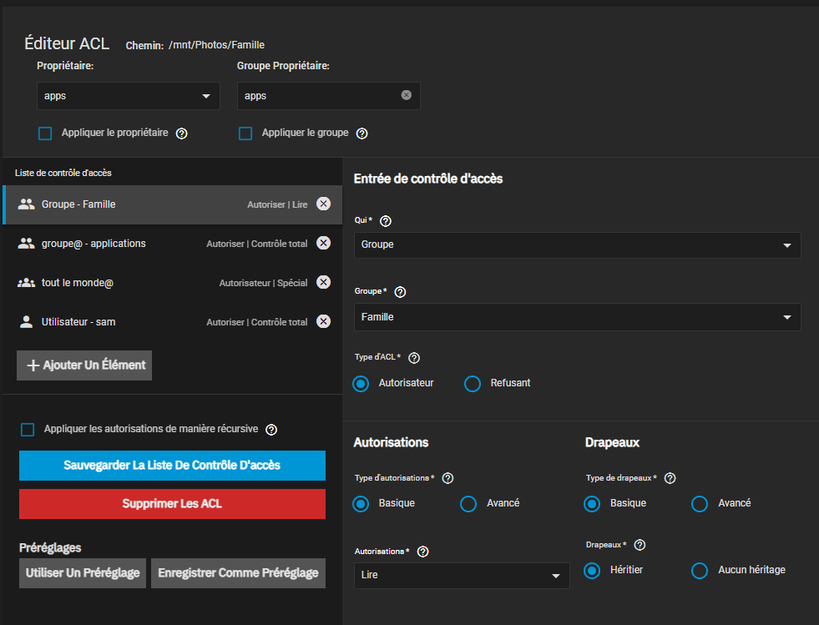
Task: Open the Autorisations dropdown set to Lire
Action: pos(462,576)
